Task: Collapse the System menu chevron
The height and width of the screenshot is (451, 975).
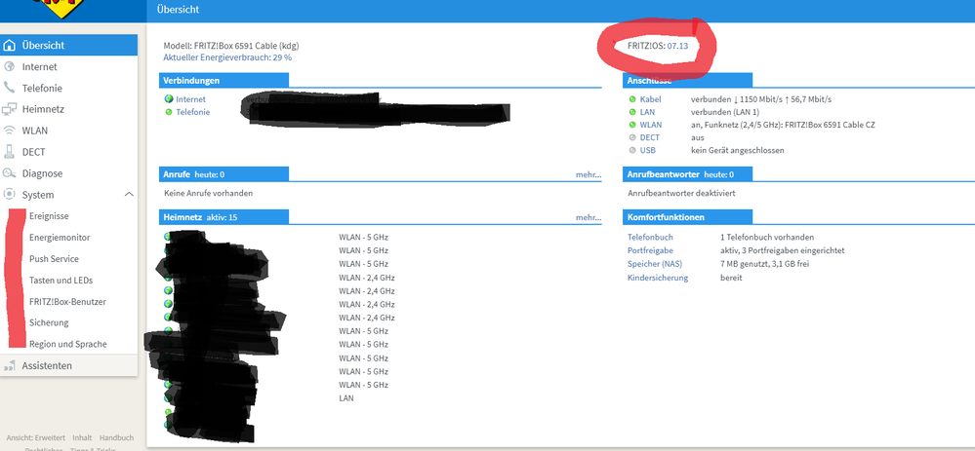Action: pyautogui.click(x=129, y=194)
